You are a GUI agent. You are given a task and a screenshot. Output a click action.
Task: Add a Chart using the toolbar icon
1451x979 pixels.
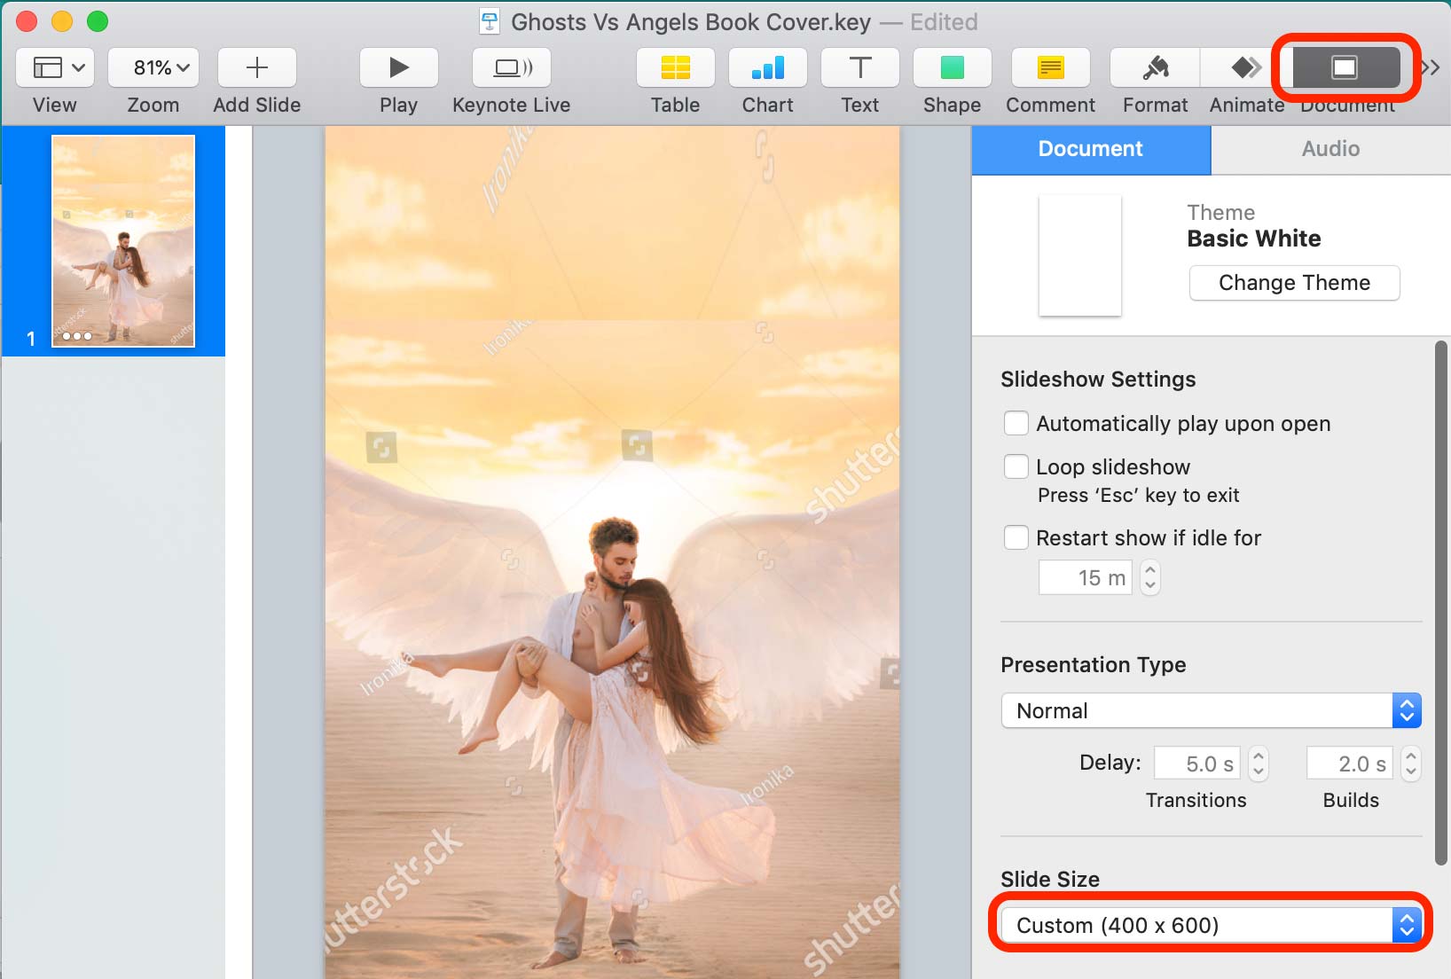[767, 67]
